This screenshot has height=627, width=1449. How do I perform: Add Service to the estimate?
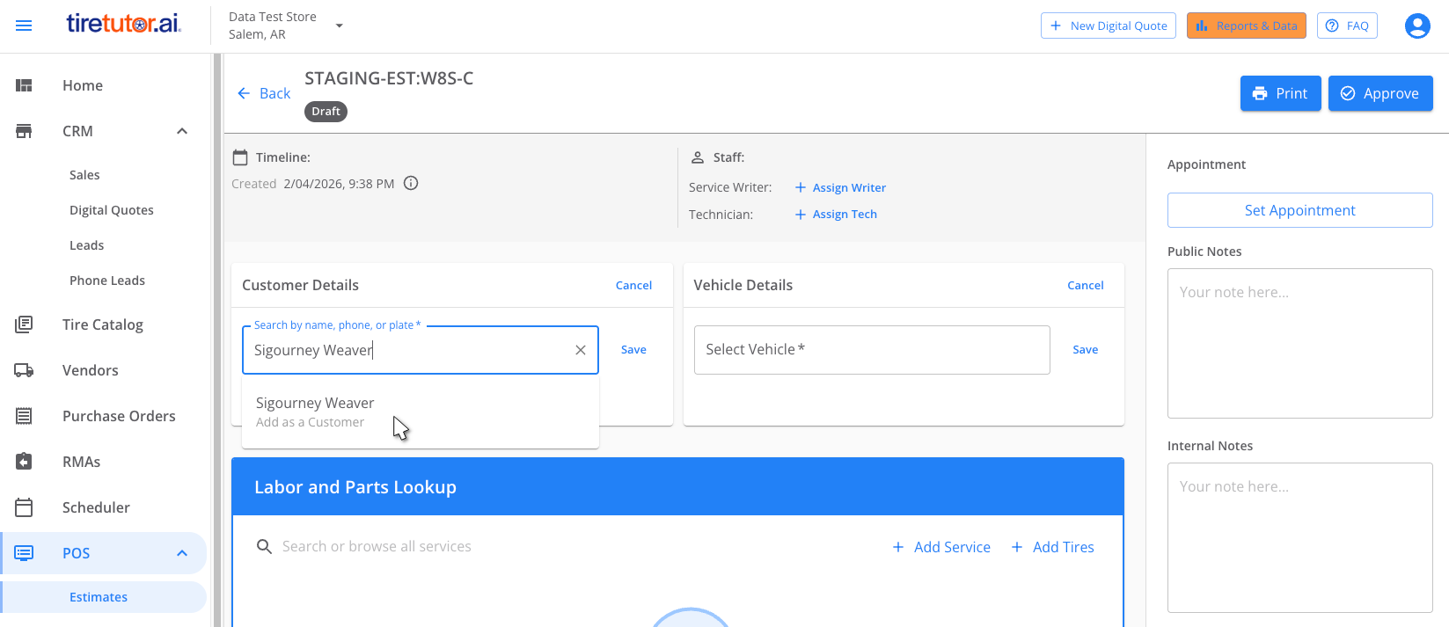click(941, 547)
